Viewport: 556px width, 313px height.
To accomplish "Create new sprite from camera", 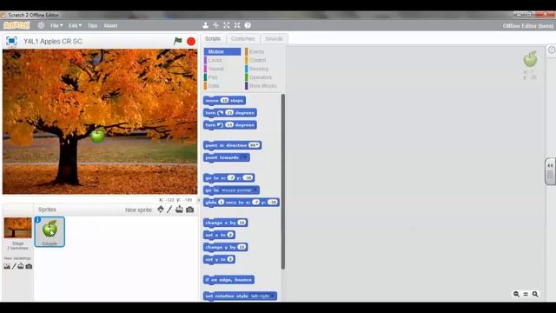I will [x=190, y=210].
